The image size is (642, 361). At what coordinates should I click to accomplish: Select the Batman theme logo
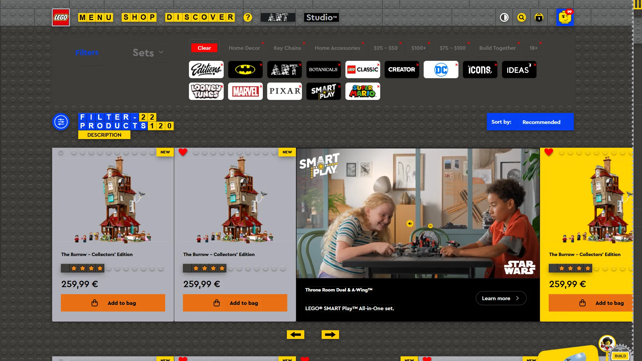(245, 70)
